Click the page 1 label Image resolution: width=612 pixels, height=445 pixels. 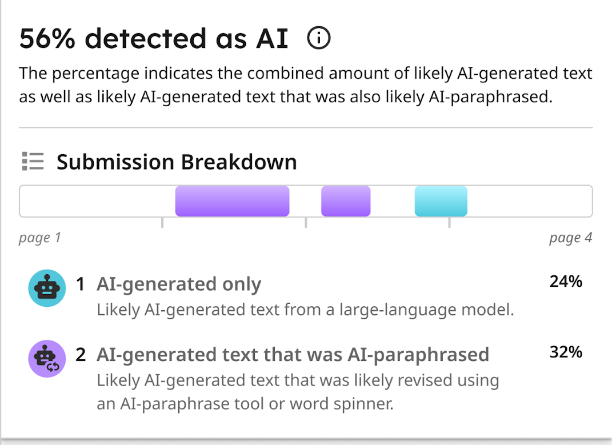coord(39,238)
